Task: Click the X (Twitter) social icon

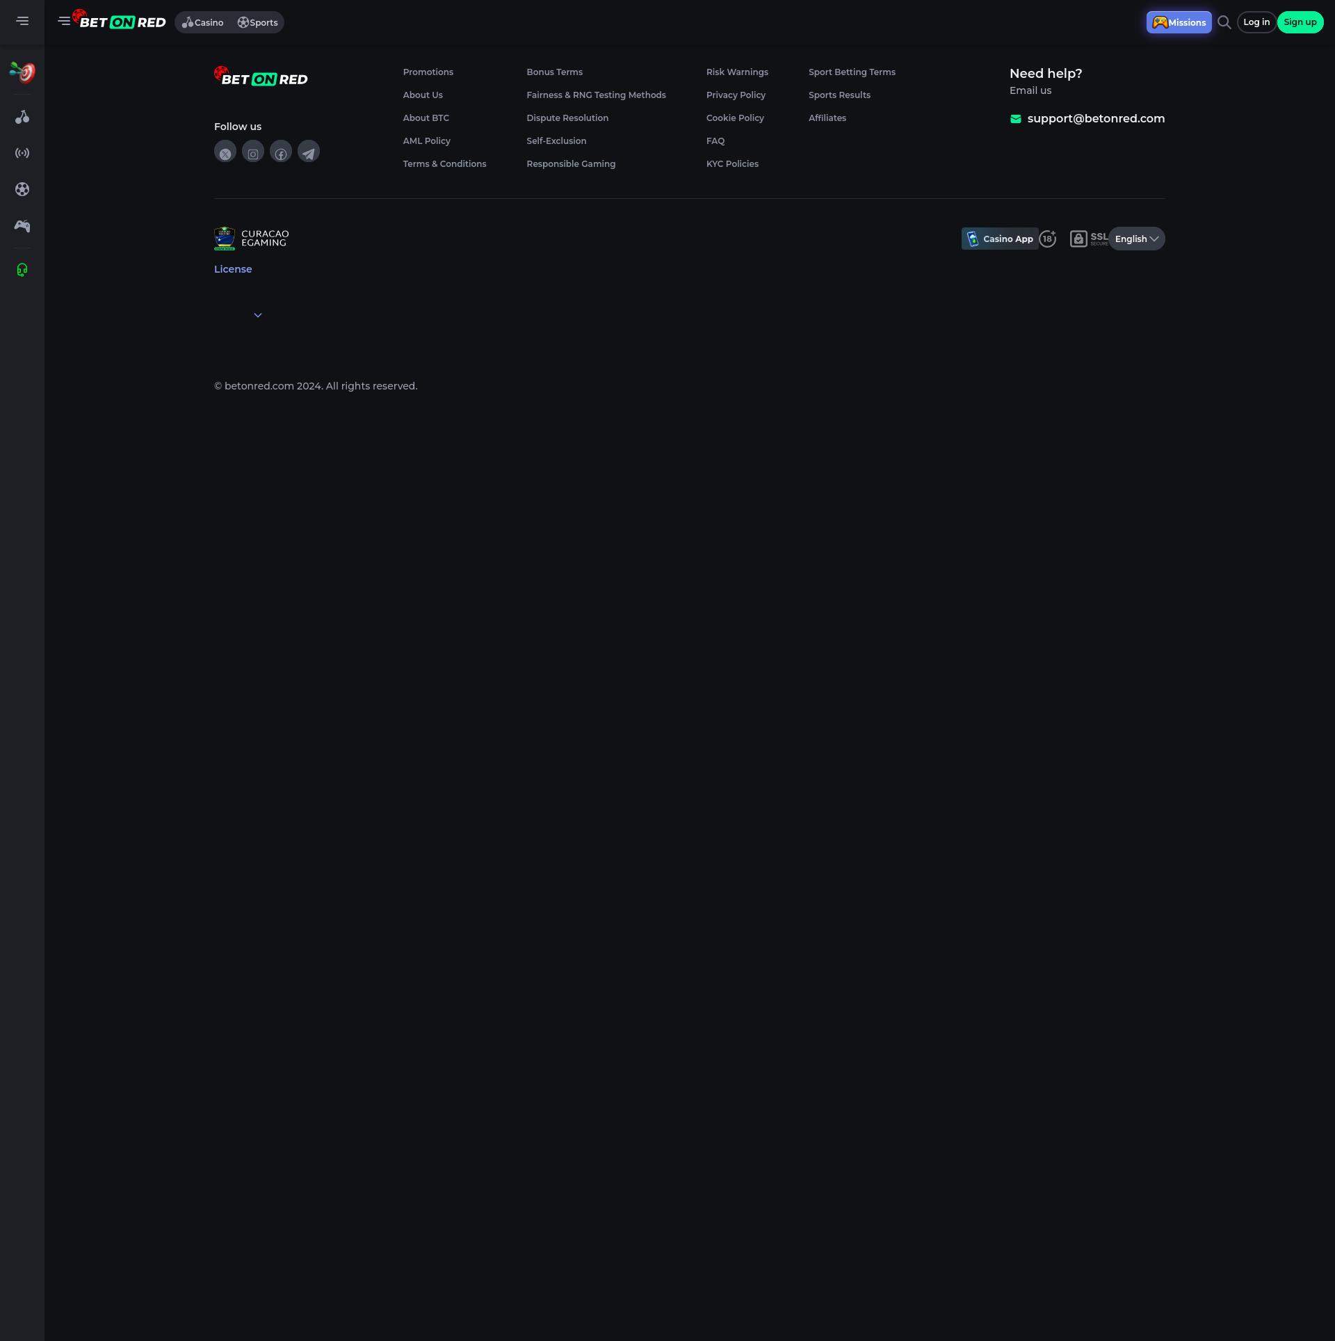Action: (225, 152)
